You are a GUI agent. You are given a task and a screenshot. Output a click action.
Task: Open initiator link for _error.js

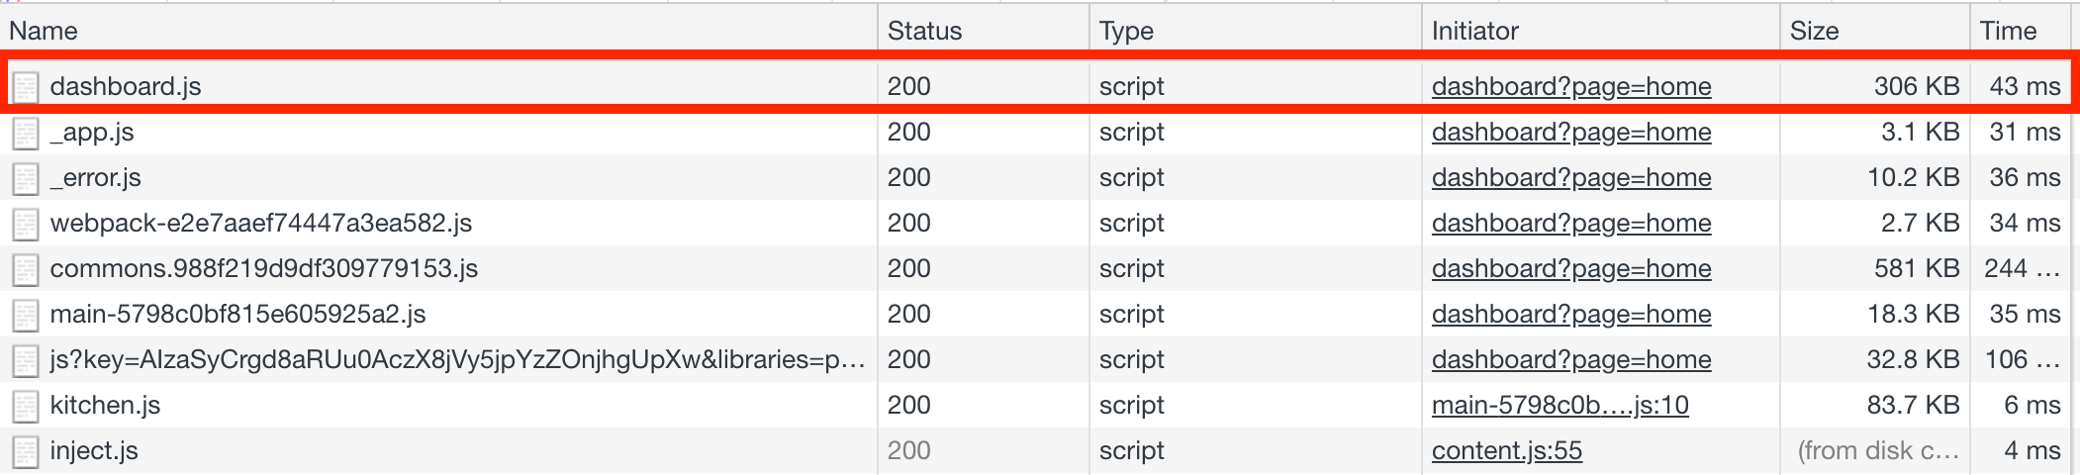click(1571, 177)
